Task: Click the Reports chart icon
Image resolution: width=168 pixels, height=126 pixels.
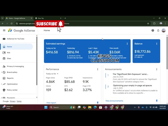Action: coord(4,78)
